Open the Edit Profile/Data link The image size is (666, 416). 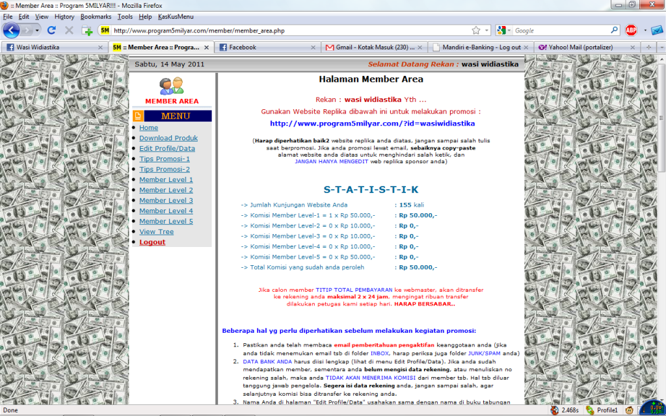[167, 149]
